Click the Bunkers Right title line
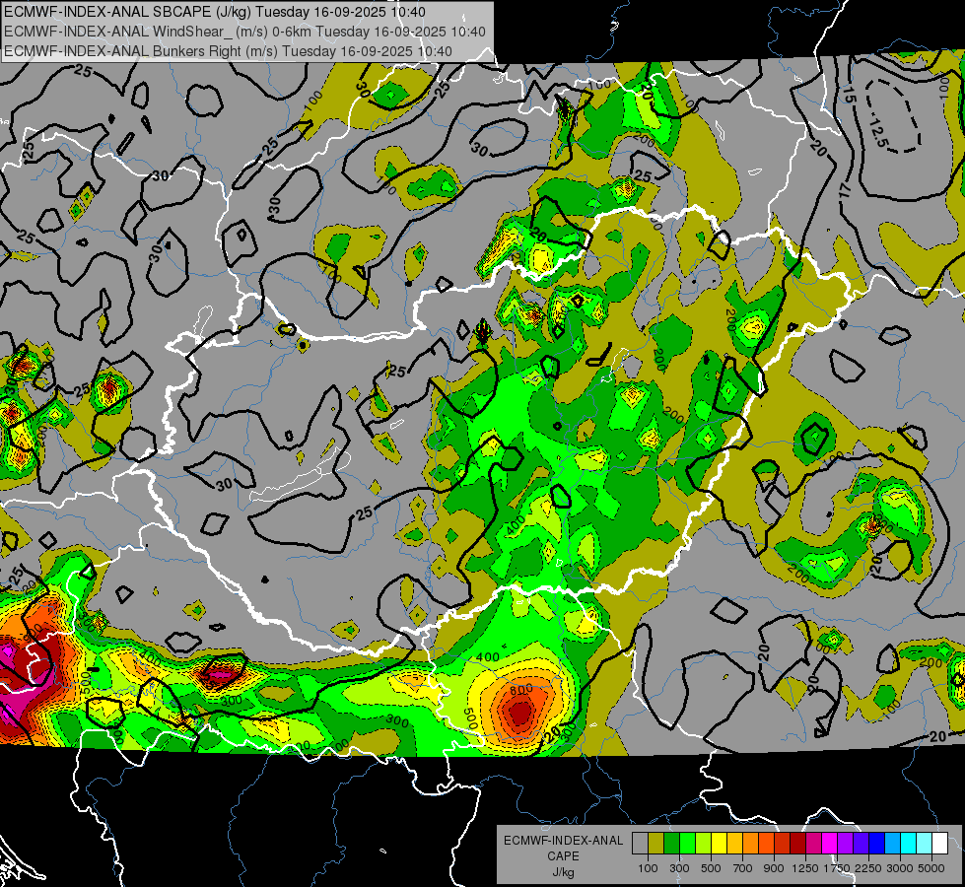Image resolution: width=965 pixels, height=887 pixels. [x=228, y=51]
